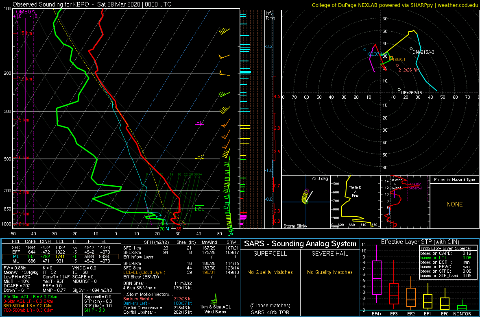Screen dimensions: 480x317
Task: Click the green based on LCL: 0.06 line
Action: (x=446, y=257)
